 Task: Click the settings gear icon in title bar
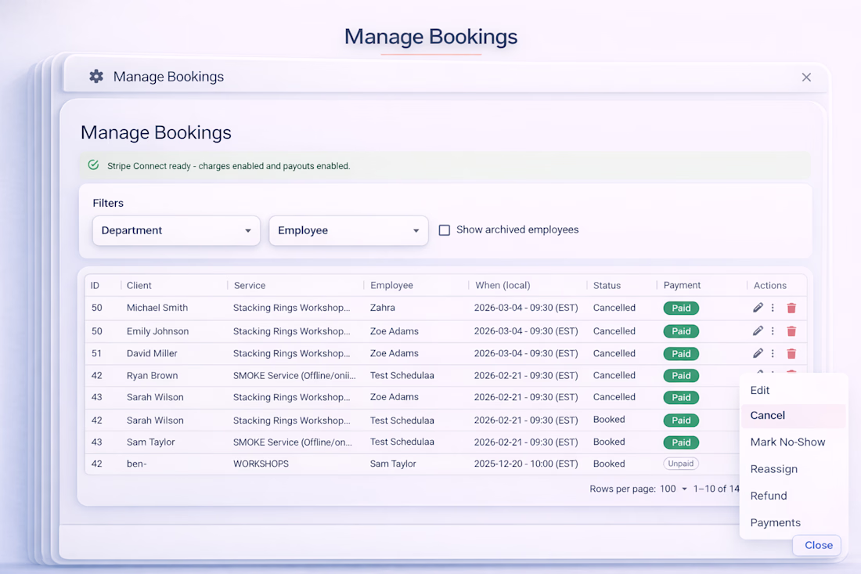96,77
